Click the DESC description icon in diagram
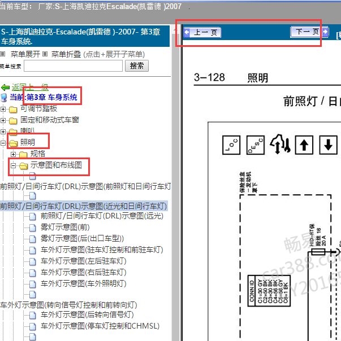Viewport: 341px width, 341px height. pyautogui.click(x=256, y=145)
